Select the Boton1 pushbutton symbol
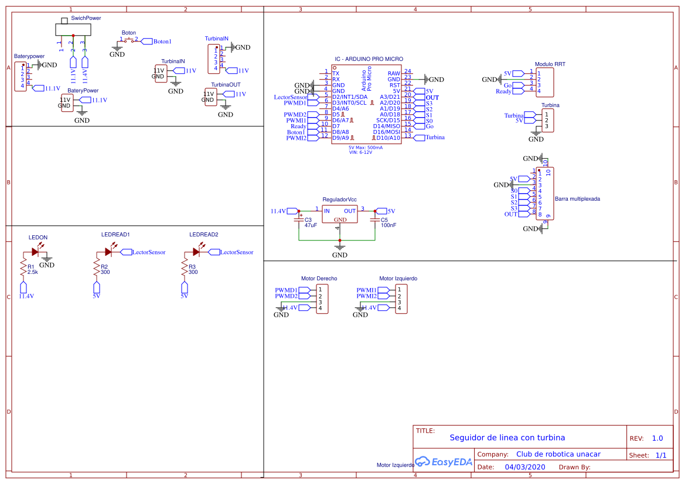This screenshot has width=685, height=484. (x=130, y=40)
